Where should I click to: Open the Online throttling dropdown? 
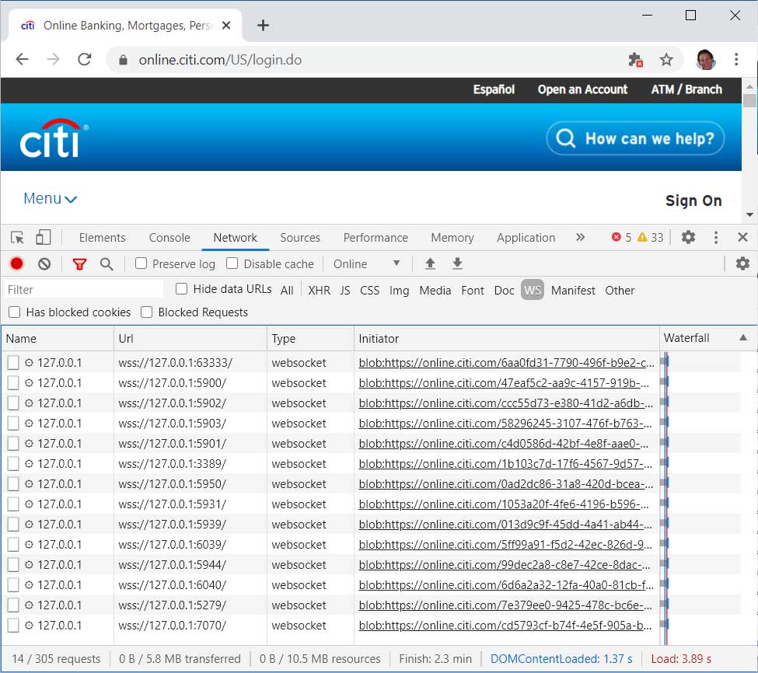click(x=366, y=263)
